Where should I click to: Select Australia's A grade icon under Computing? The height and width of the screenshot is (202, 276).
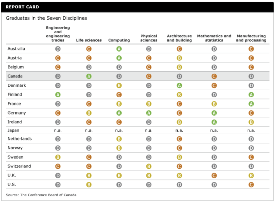[x=119, y=49]
